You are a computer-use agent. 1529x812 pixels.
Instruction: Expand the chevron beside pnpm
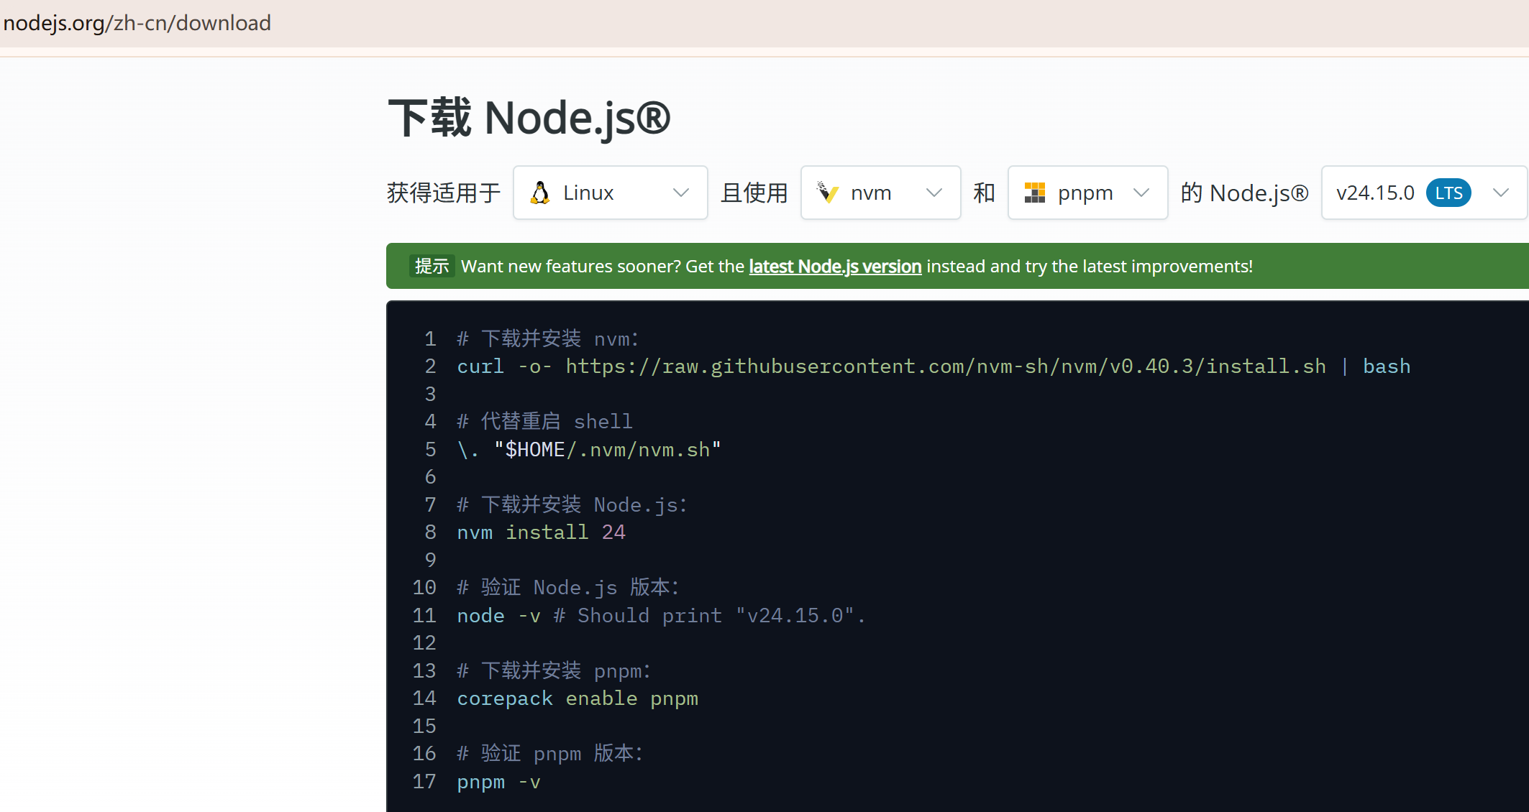point(1141,193)
